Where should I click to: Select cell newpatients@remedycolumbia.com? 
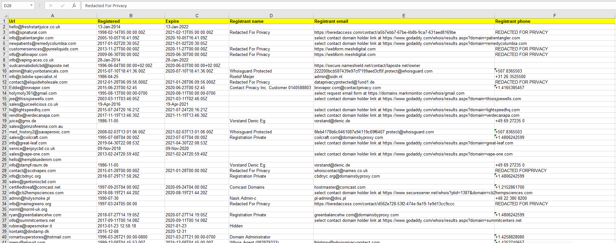(x=52, y=43)
